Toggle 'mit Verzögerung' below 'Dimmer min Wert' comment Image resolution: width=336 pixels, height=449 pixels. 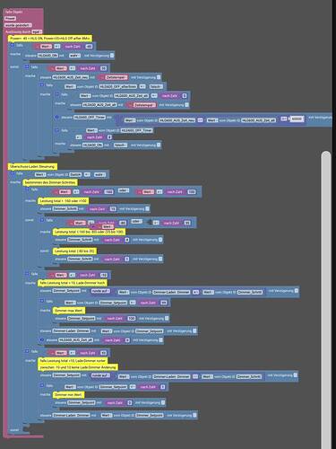tap(163, 402)
